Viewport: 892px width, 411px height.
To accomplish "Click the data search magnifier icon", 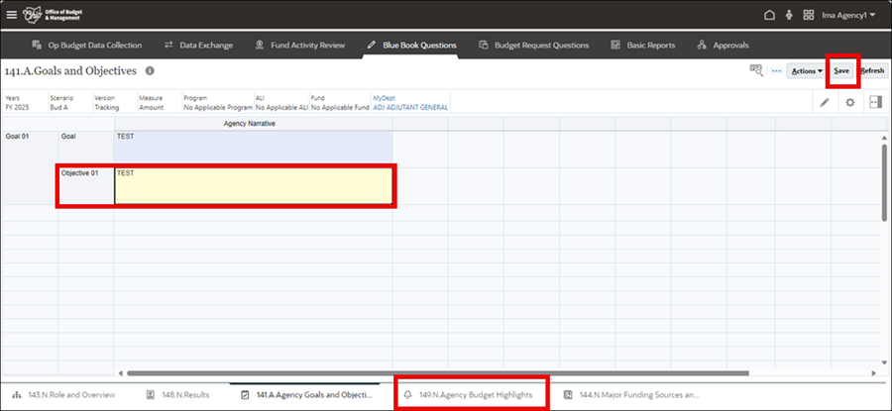I will point(756,71).
